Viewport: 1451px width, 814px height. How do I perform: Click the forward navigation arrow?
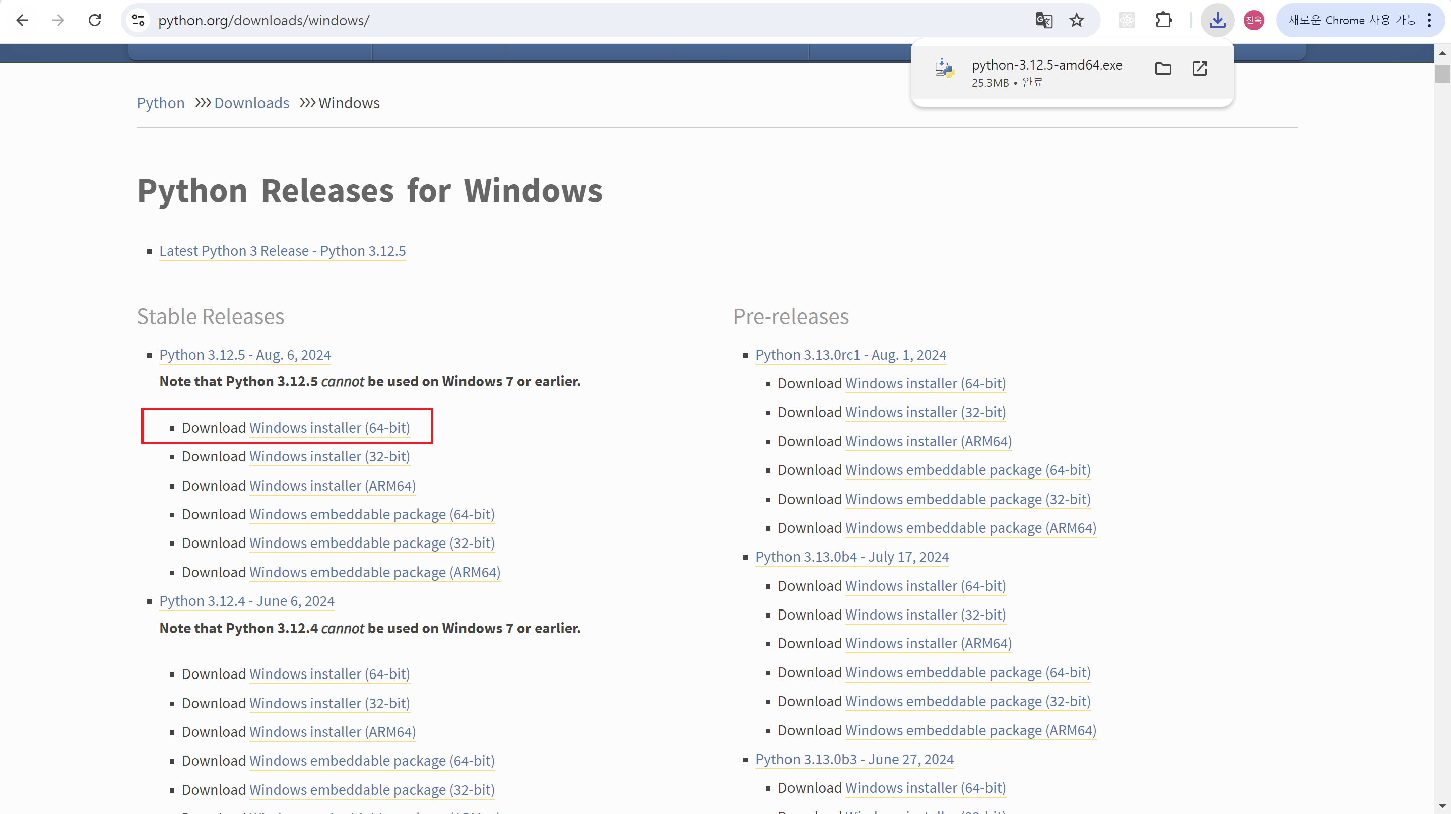[x=58, y=20]
